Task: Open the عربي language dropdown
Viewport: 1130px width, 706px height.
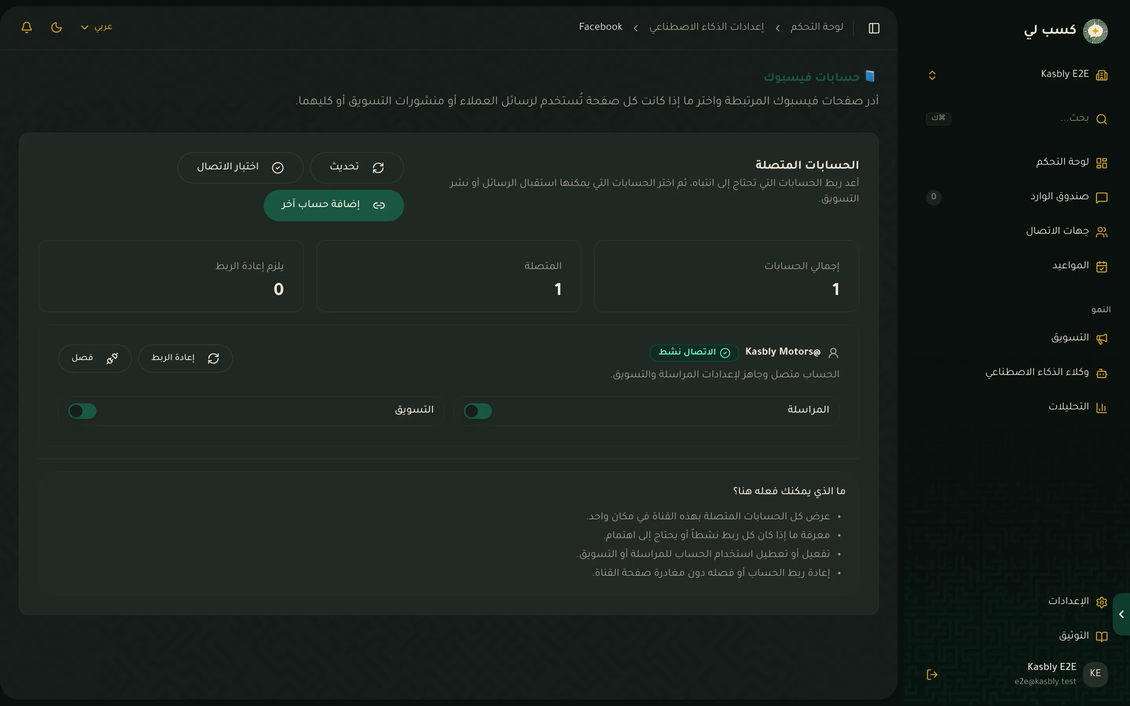Action: point(97,27)
